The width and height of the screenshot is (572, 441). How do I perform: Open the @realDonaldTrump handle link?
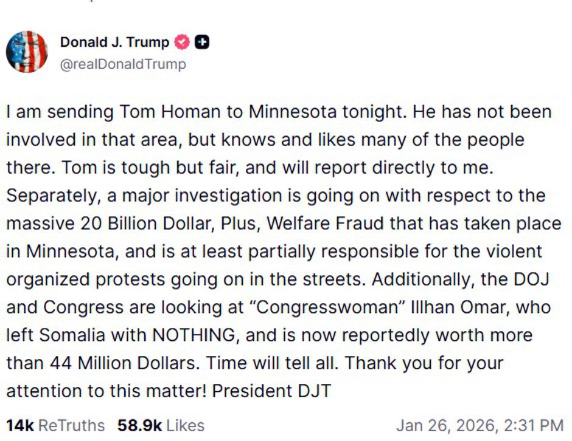[x=123, y=64]
